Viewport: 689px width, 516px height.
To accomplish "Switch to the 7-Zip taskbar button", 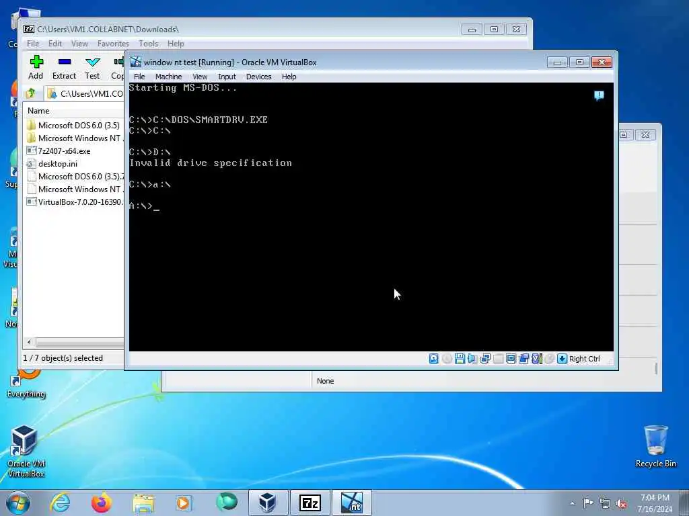I will coord(310,503).
